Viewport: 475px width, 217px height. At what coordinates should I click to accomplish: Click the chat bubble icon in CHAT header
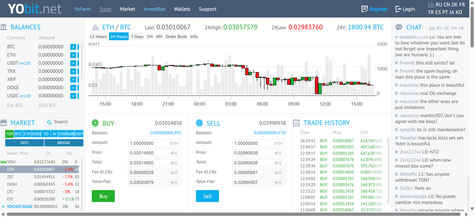[x=399, y=27]
